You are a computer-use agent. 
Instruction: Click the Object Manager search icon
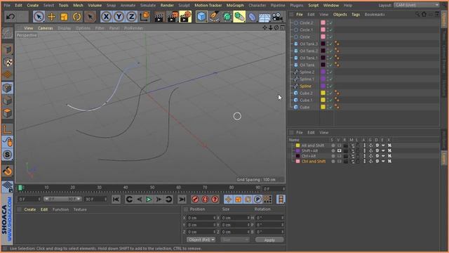click(418, 14)
